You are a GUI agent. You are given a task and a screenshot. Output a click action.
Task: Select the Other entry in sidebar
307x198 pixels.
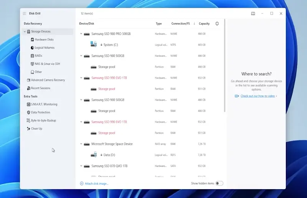38,72
